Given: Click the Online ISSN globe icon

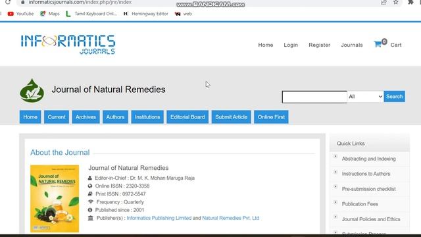Looking at the screenshot, I should [x=90, y=186].
